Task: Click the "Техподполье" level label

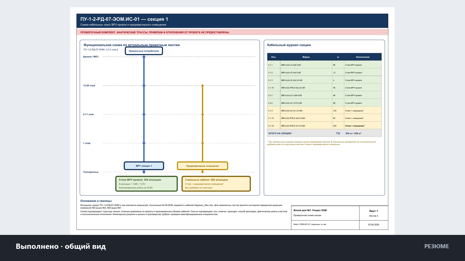Action: coord(91,172)
